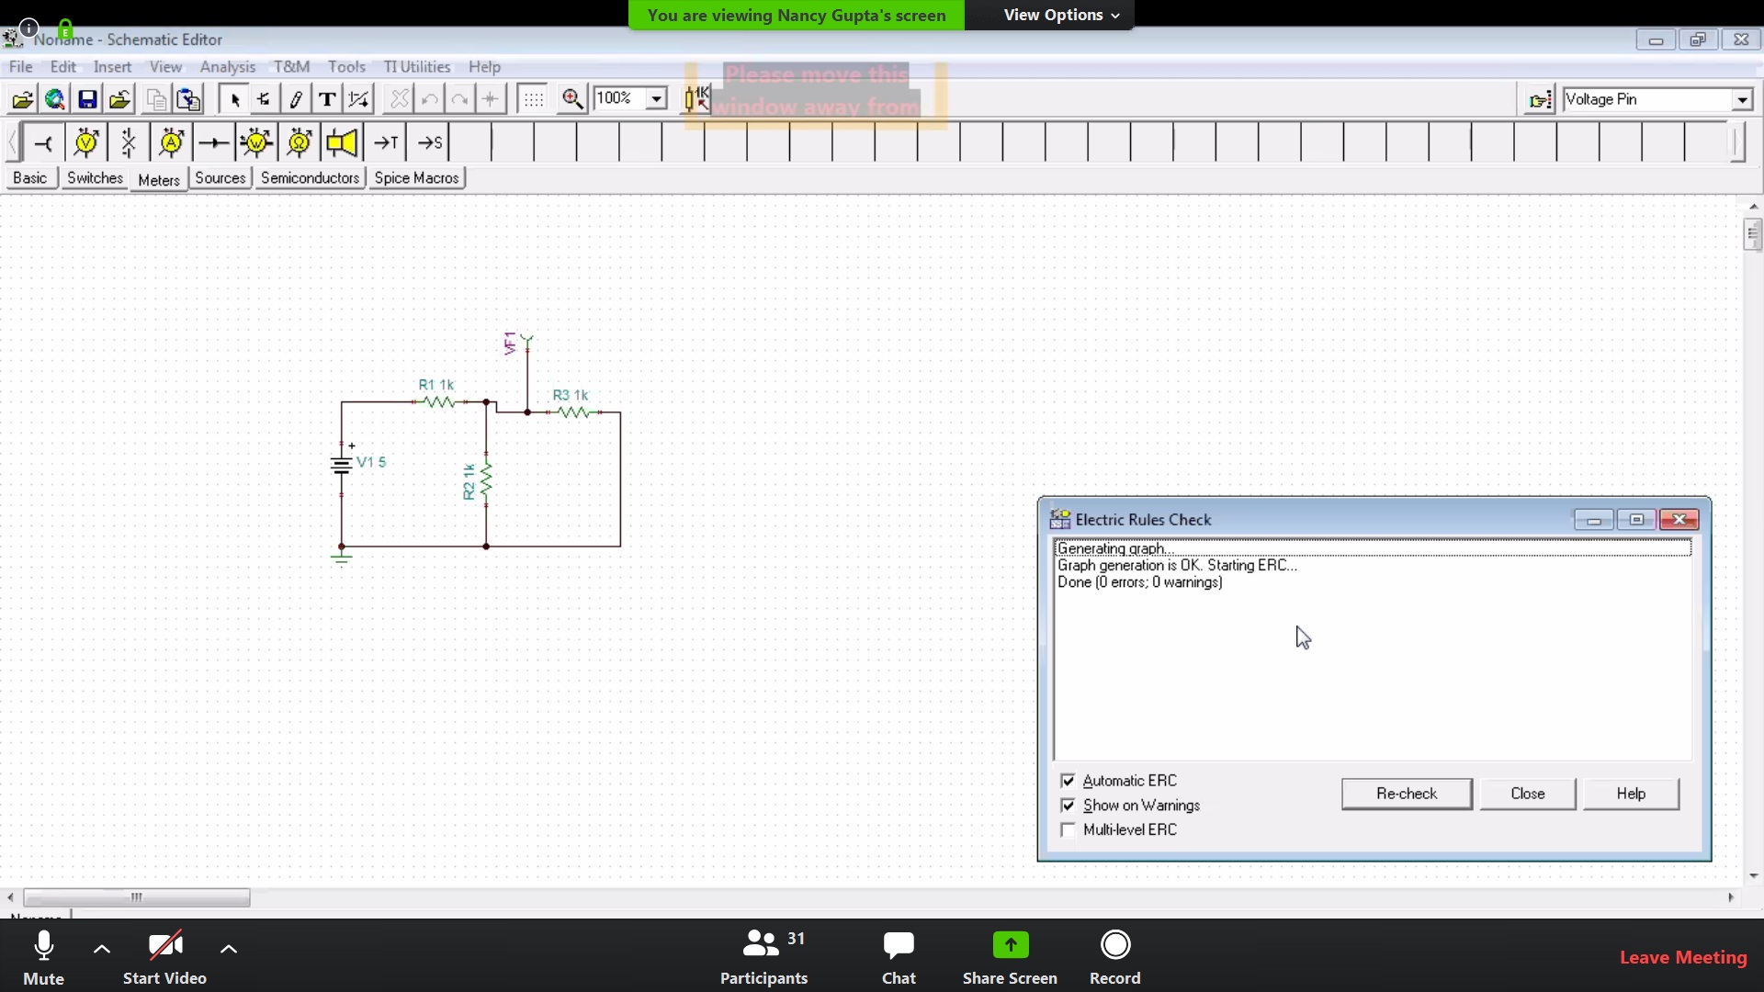Open the Edit menu
This screenshot has width=1764, height=992.
(62, 67)
